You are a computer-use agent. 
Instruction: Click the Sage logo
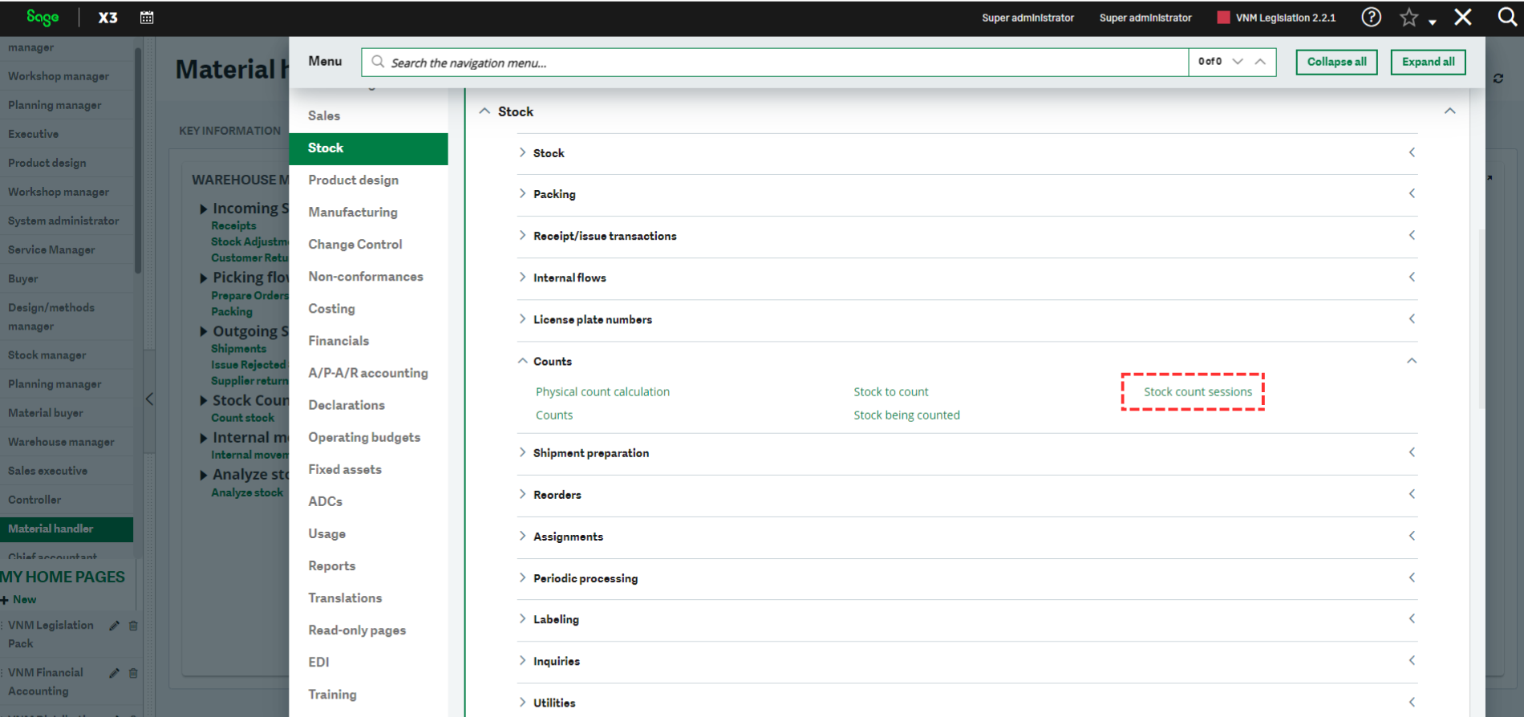click(43, 17)
